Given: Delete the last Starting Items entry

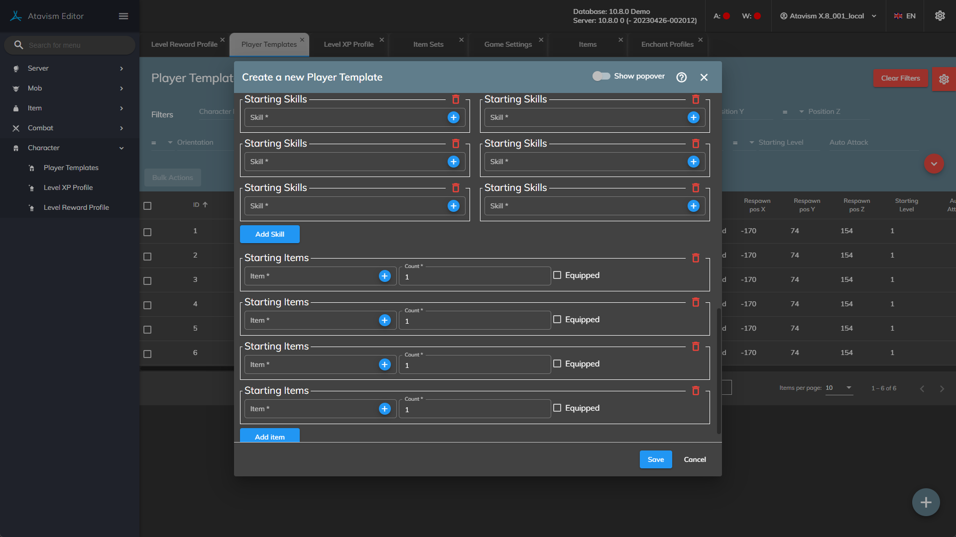Looking at the screenshot, I should (696, 390).
